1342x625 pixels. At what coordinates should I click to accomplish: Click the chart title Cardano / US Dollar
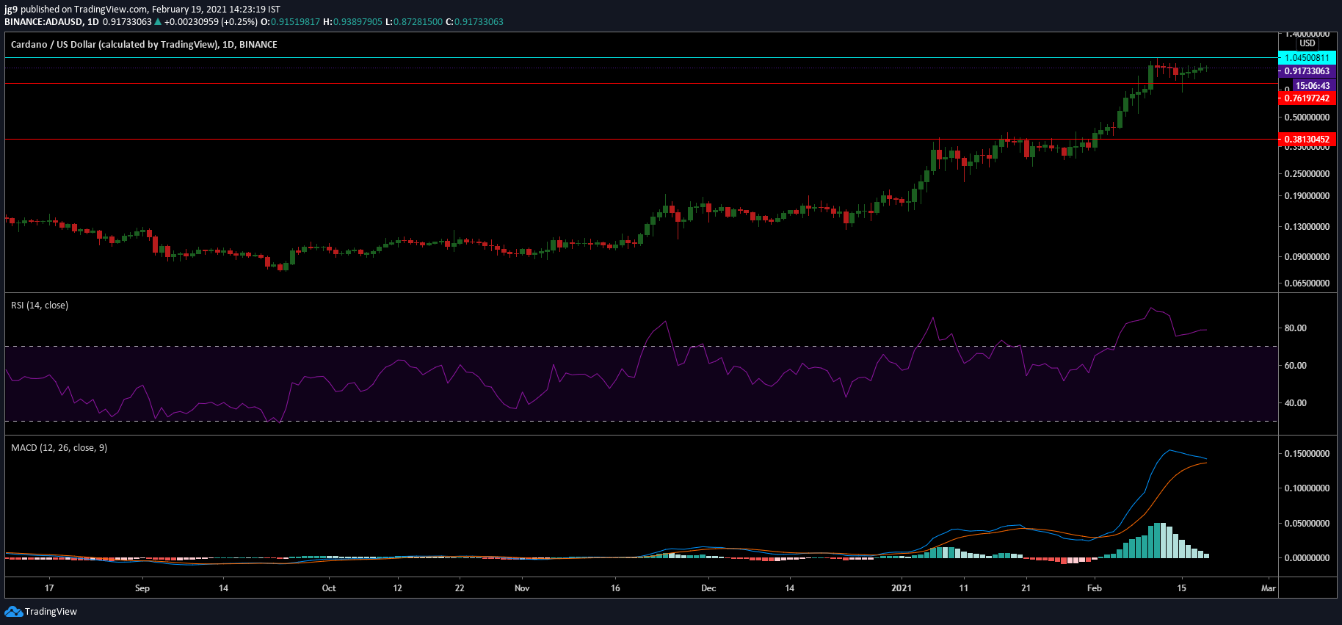144,45
